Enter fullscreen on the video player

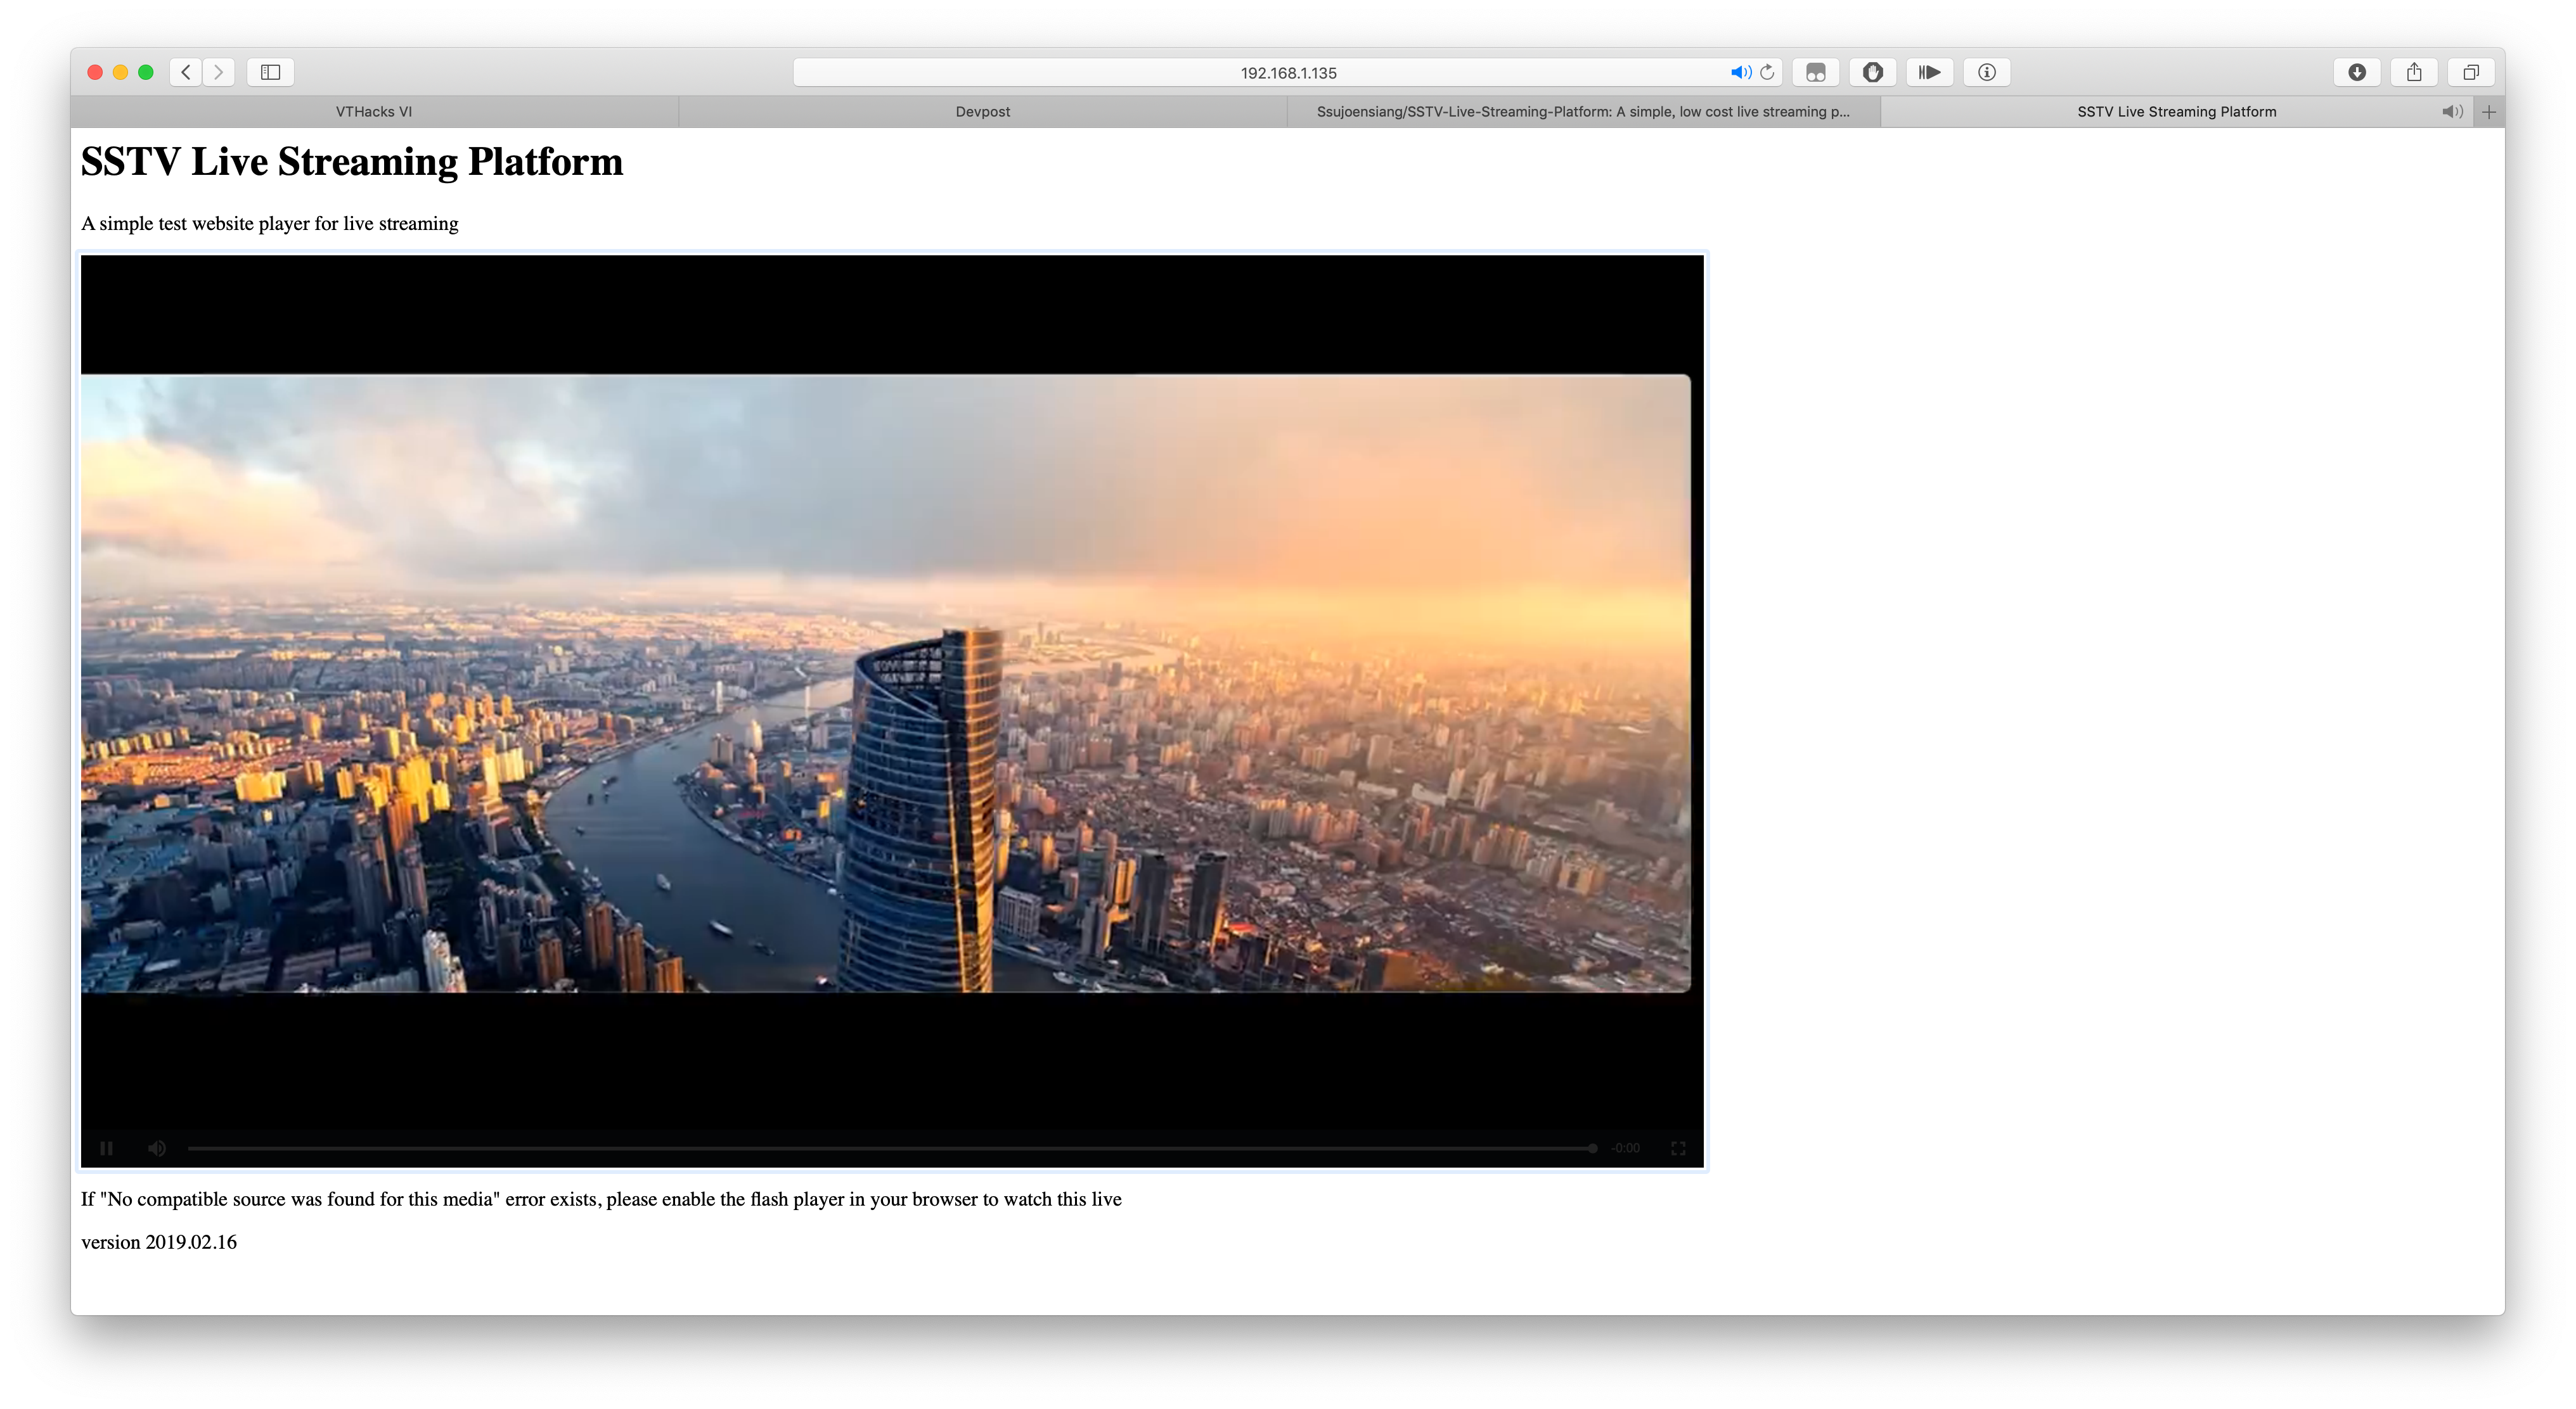point(1678,1148)
